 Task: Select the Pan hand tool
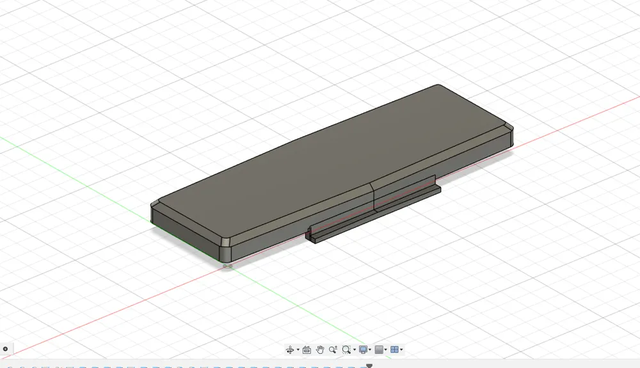(x=320, y=349)
